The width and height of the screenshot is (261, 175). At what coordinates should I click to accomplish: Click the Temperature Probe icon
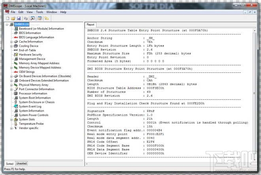[x=16, y=124]
